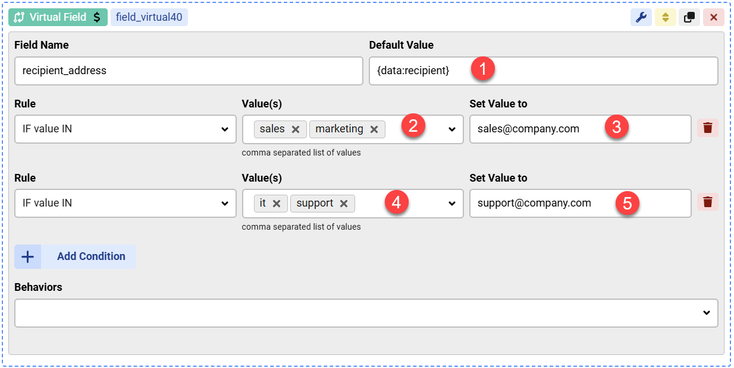
Task: Click the yellow reorder arrows icon
Action: click(x=666, y=17)
